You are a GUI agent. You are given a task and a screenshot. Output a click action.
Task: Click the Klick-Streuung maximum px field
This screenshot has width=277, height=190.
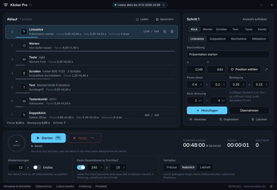(x=218, y=100)
